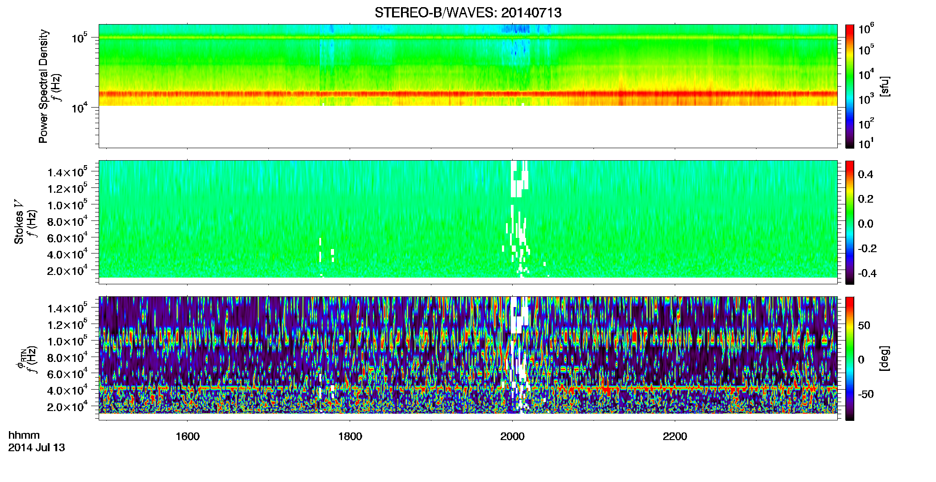Click the phi RTN spectrogram panel
936x482 pixels.
coord(468,358)
